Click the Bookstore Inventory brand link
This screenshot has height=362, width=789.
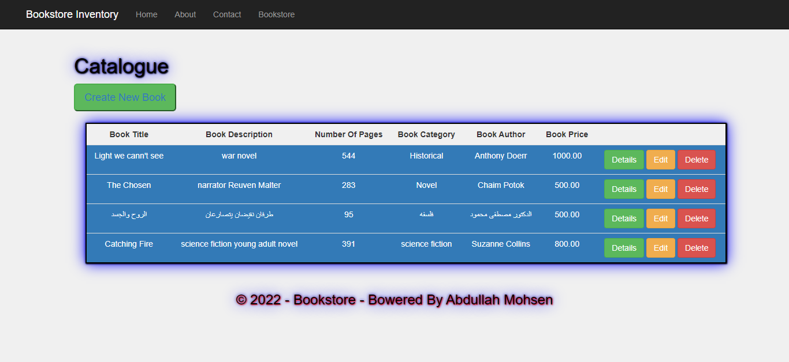click(x=72, y=14)
